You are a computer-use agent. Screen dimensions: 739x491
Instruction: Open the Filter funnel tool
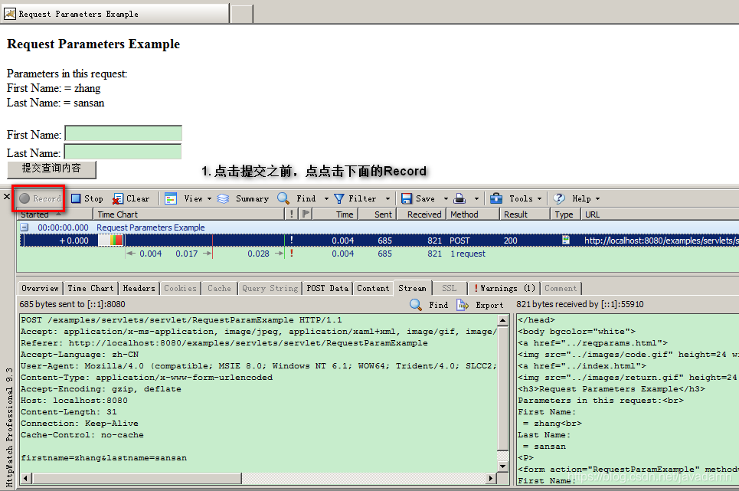[x=355, y=198]
